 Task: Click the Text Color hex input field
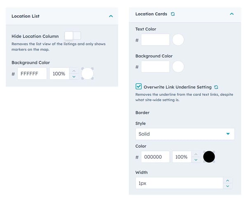pyautogui.click(x=155, y=40)
